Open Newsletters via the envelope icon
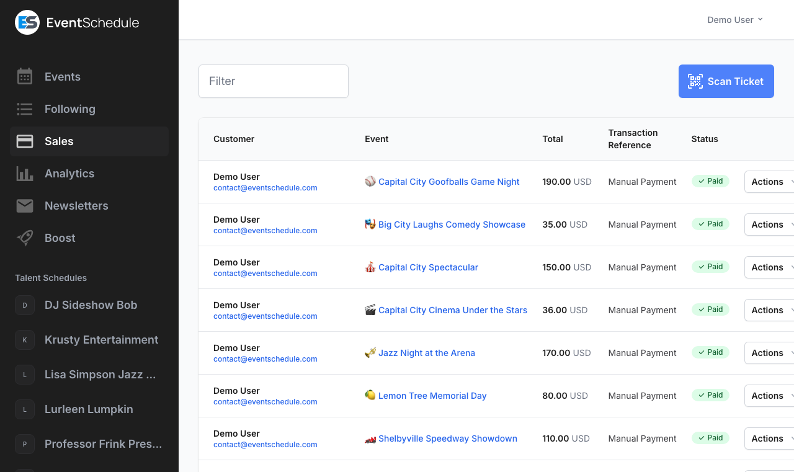Image resolution: width=794 pixels, height=472 pixels. pyautogui.click(x=25, y=205)
